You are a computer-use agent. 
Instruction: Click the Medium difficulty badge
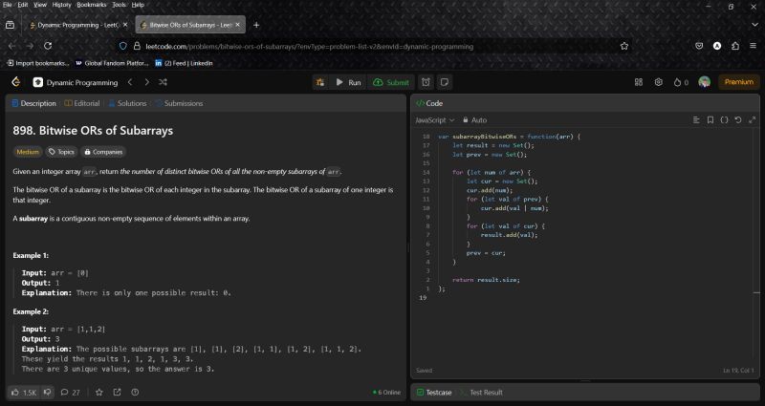28,152
